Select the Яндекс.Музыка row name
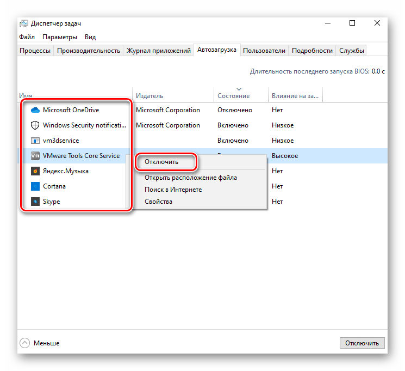This screenshot has height=371, width=405. [x=66, y=171]
